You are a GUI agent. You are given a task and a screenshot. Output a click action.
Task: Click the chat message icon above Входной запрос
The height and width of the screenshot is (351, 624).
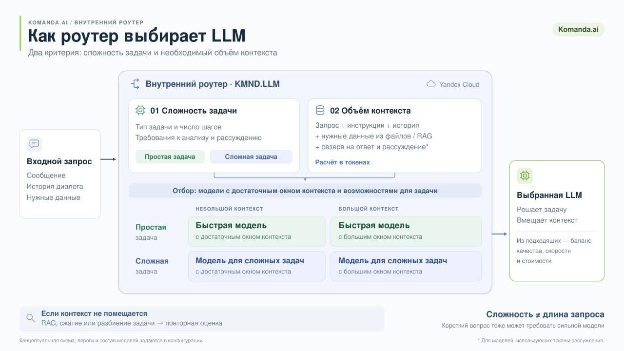point(34,144)
